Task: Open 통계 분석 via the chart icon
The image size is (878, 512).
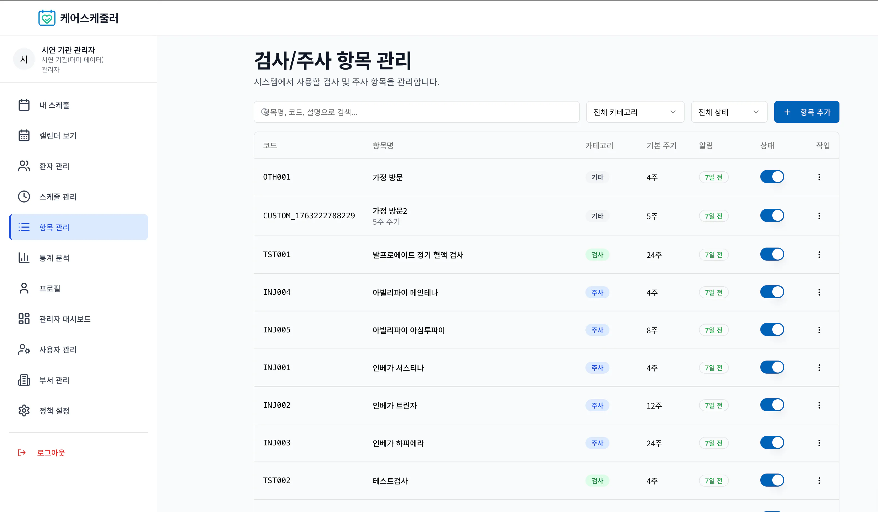Action: 24,258
